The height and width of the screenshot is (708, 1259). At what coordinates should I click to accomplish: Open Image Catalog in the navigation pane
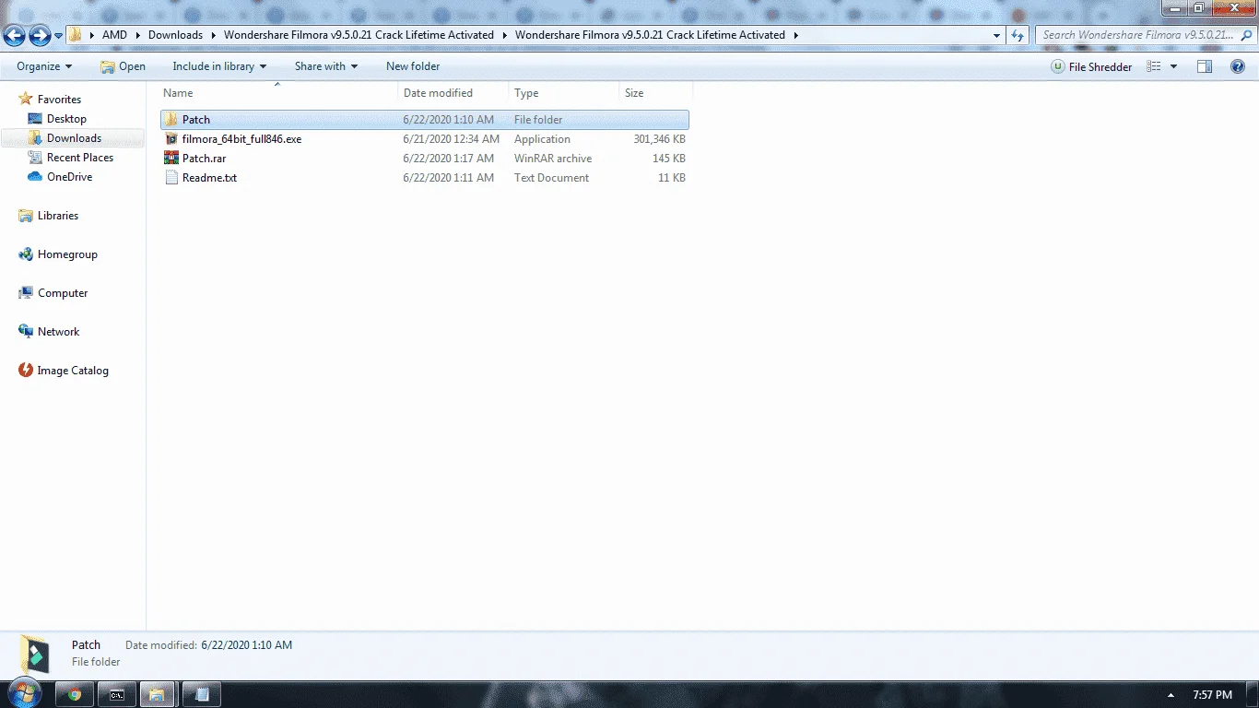coord(64,371)
